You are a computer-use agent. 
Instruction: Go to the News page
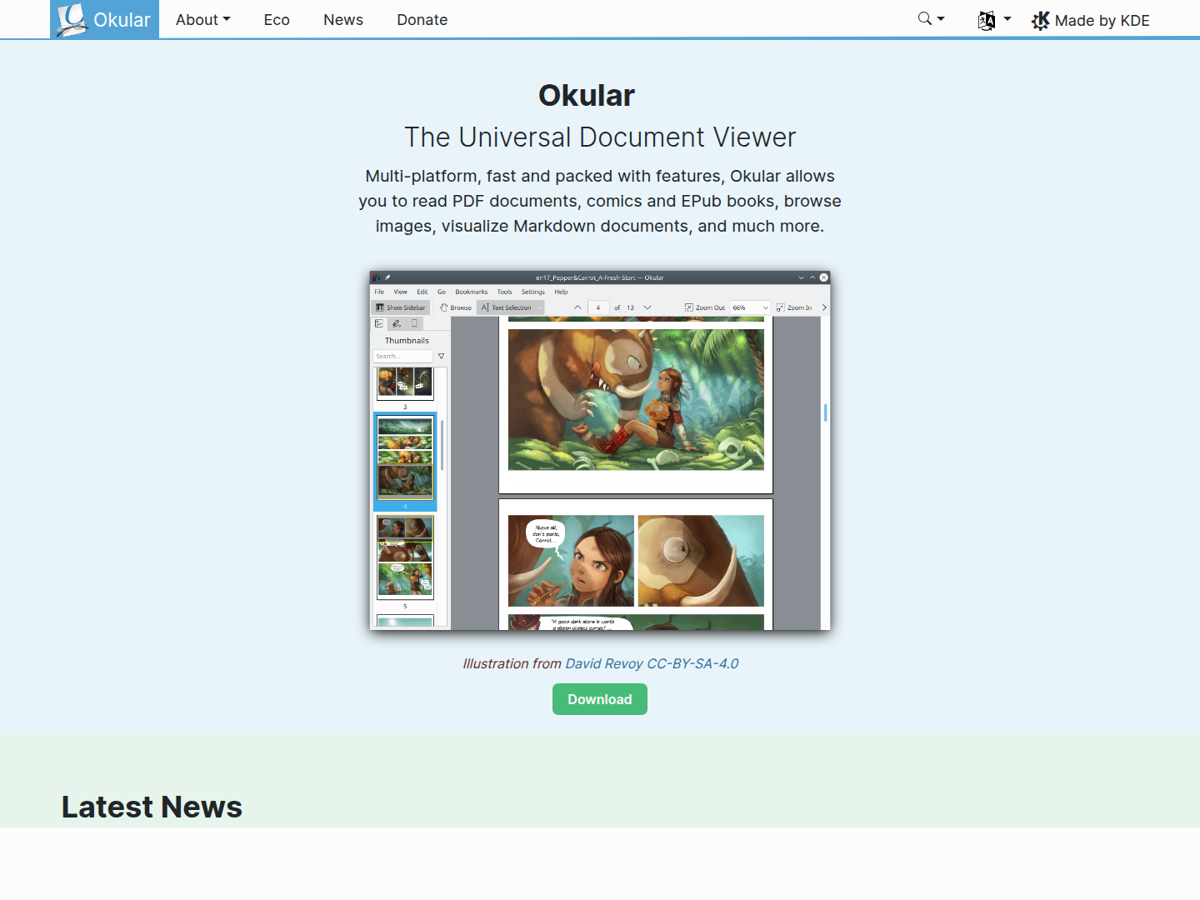pyautogui.click(x=343, y=19)
